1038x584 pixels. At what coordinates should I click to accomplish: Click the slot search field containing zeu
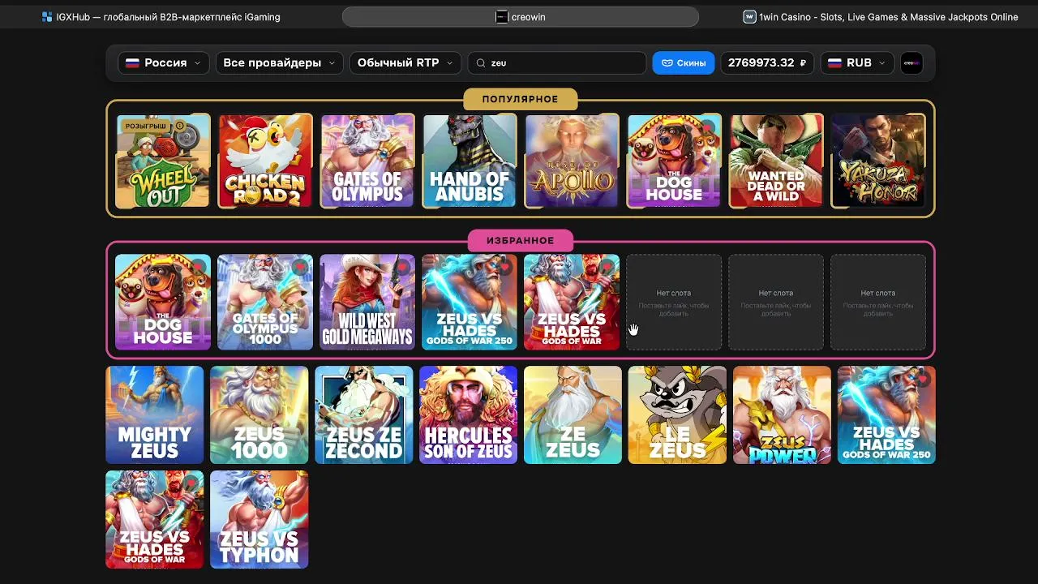(557, 63)
